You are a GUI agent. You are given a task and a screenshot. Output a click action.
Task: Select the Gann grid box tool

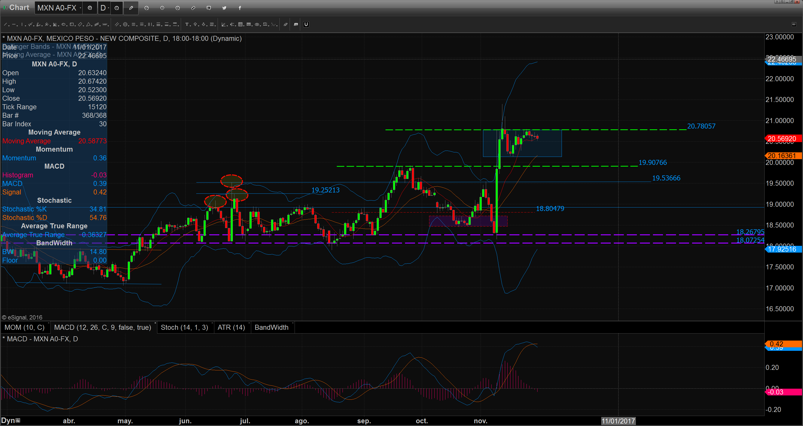tap(240, 24)
